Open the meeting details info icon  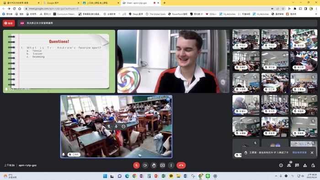tap(281, 165)
